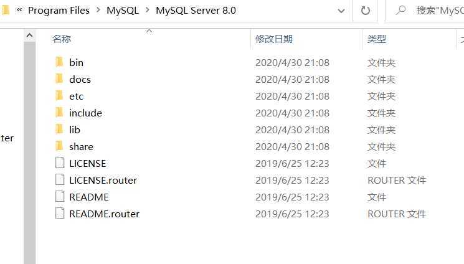
Task: Sort by the 修改日期 column header
Action: 274,39
